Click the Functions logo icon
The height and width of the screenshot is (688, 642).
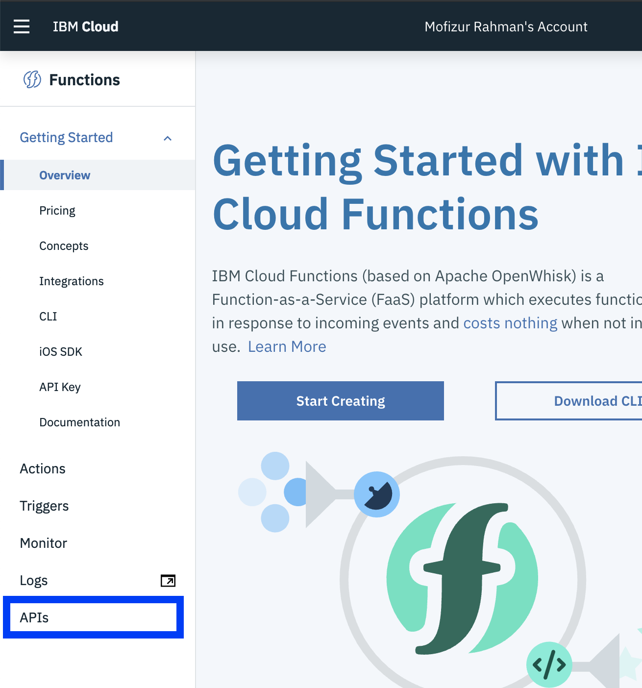(x=32, y=79)
